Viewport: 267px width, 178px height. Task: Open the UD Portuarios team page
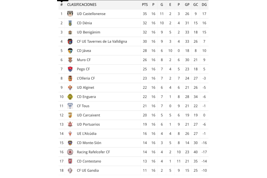(88, 124)
